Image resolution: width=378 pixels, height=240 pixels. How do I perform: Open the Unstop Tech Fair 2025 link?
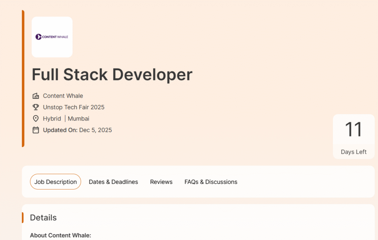pos(73,107)
